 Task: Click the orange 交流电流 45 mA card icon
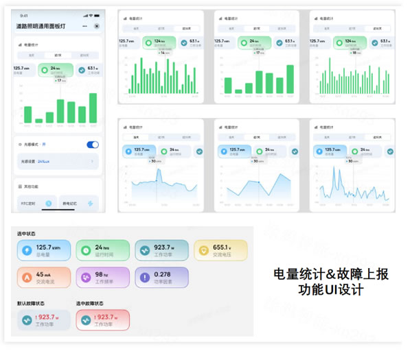tap(27, 277)
